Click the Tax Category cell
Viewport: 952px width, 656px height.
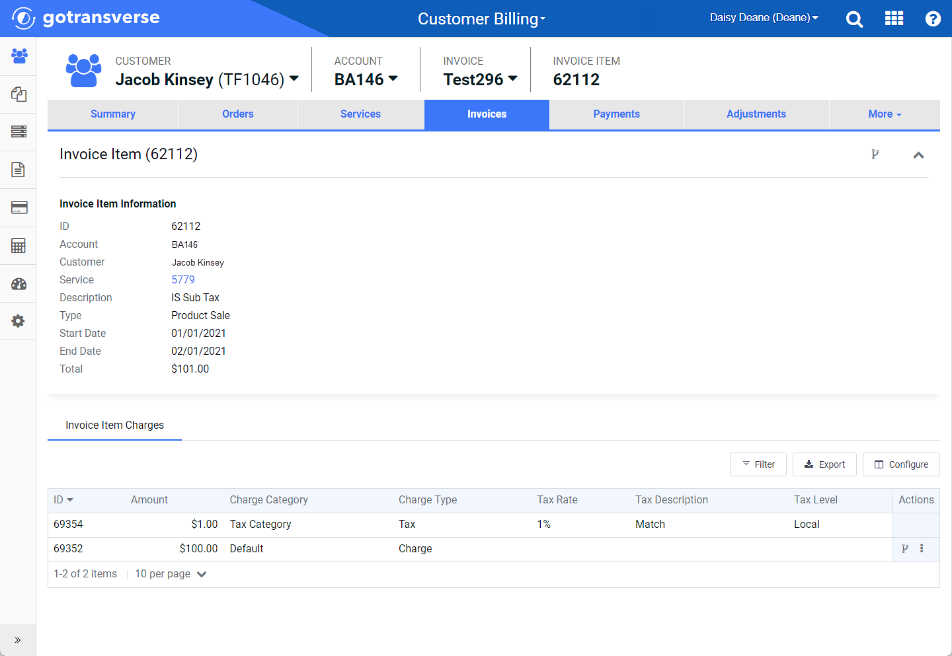(260, 525)
